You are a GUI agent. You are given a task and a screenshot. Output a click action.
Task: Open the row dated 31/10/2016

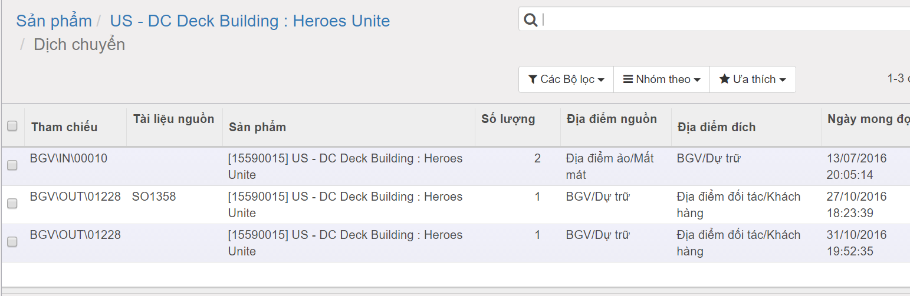(455, 243)
